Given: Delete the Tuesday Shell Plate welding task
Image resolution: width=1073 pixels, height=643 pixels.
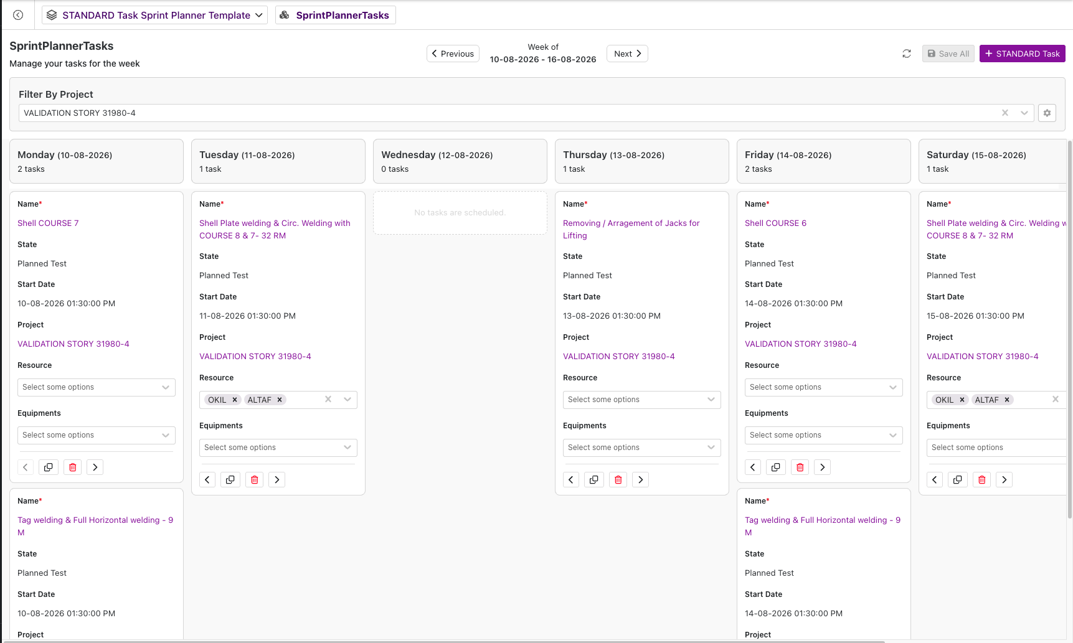Looking at the screenshot, I should (255, 479).
